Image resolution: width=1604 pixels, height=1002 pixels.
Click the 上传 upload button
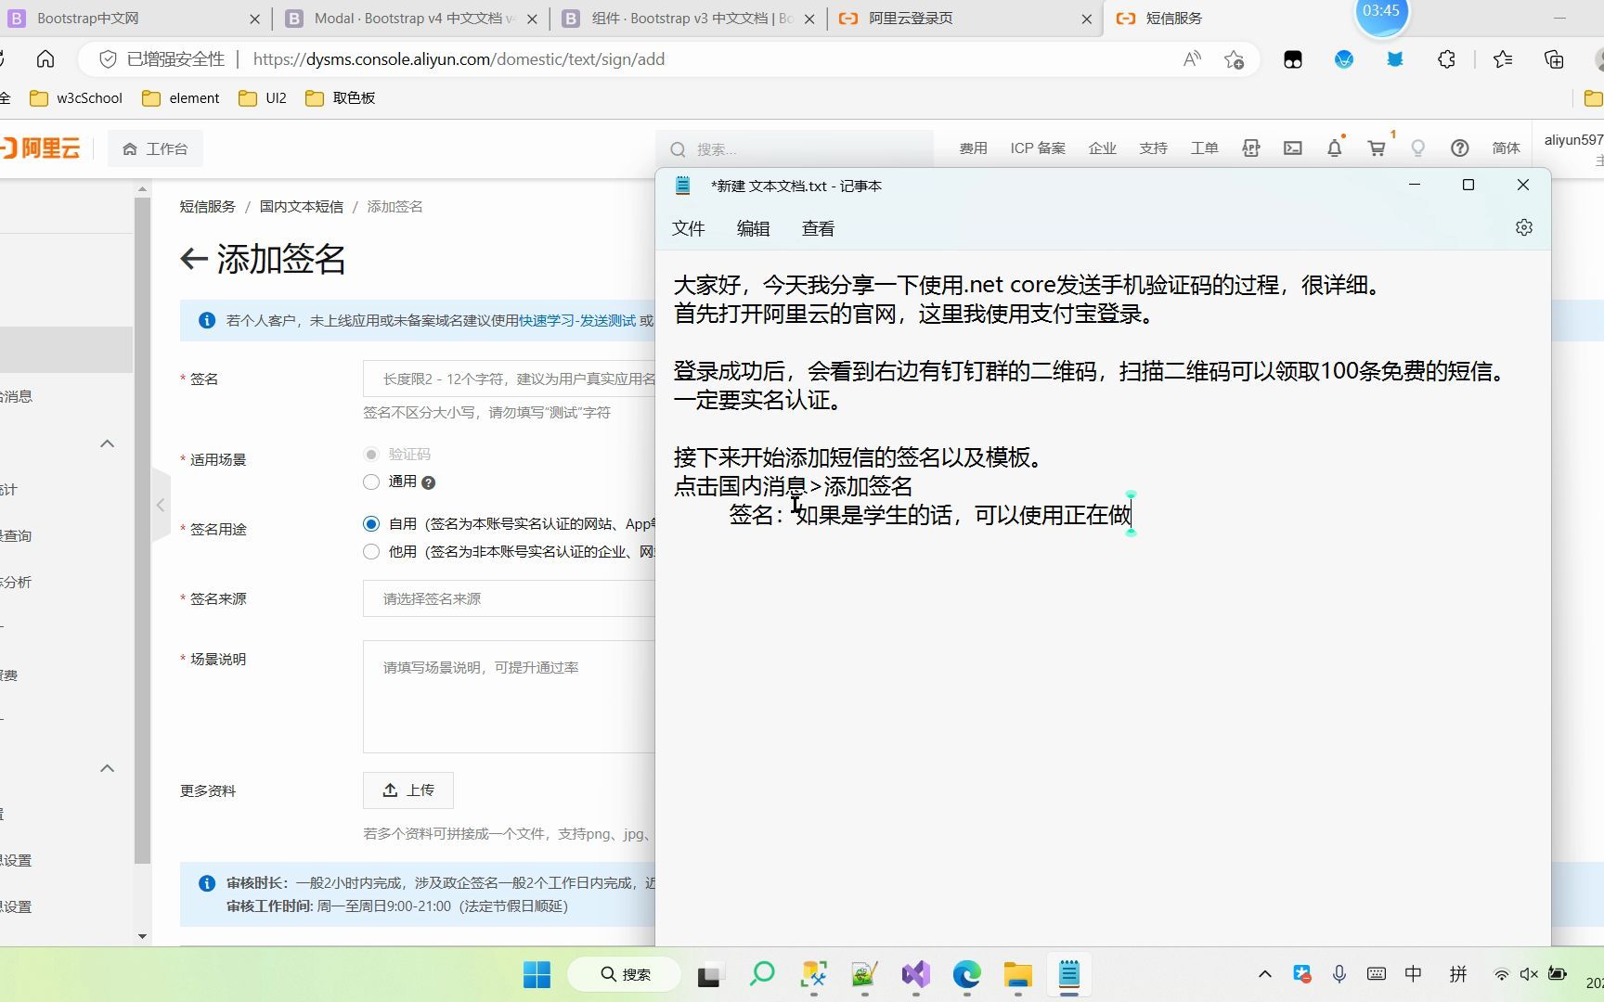(x=408, y=790)
